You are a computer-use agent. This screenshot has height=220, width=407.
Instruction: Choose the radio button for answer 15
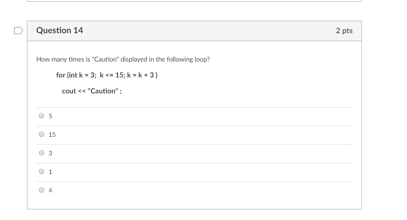(x=42, y=135)
